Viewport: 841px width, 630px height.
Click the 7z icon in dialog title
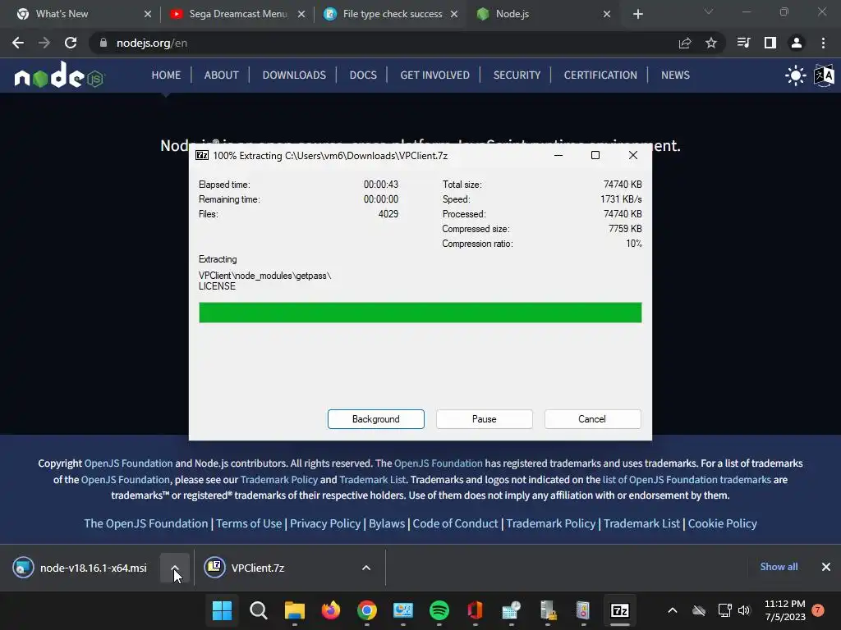202,155
